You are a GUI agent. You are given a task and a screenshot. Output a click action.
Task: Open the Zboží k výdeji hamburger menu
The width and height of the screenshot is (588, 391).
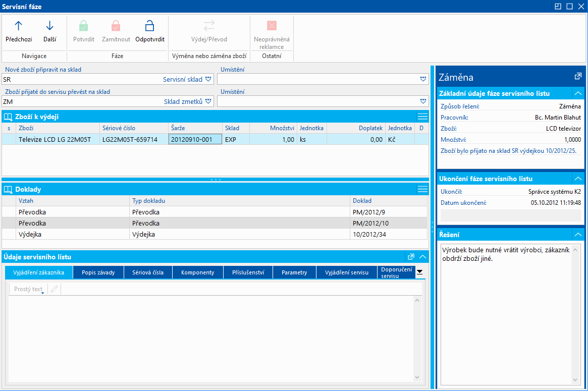pyautogui.click(x=422, y=117)
